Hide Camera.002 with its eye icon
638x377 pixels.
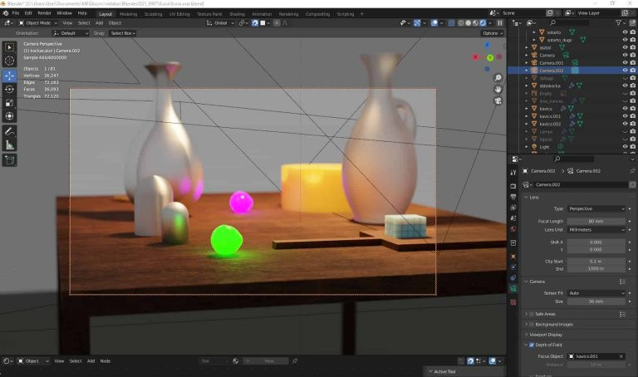pyautogui.click(x=624, y=71)
